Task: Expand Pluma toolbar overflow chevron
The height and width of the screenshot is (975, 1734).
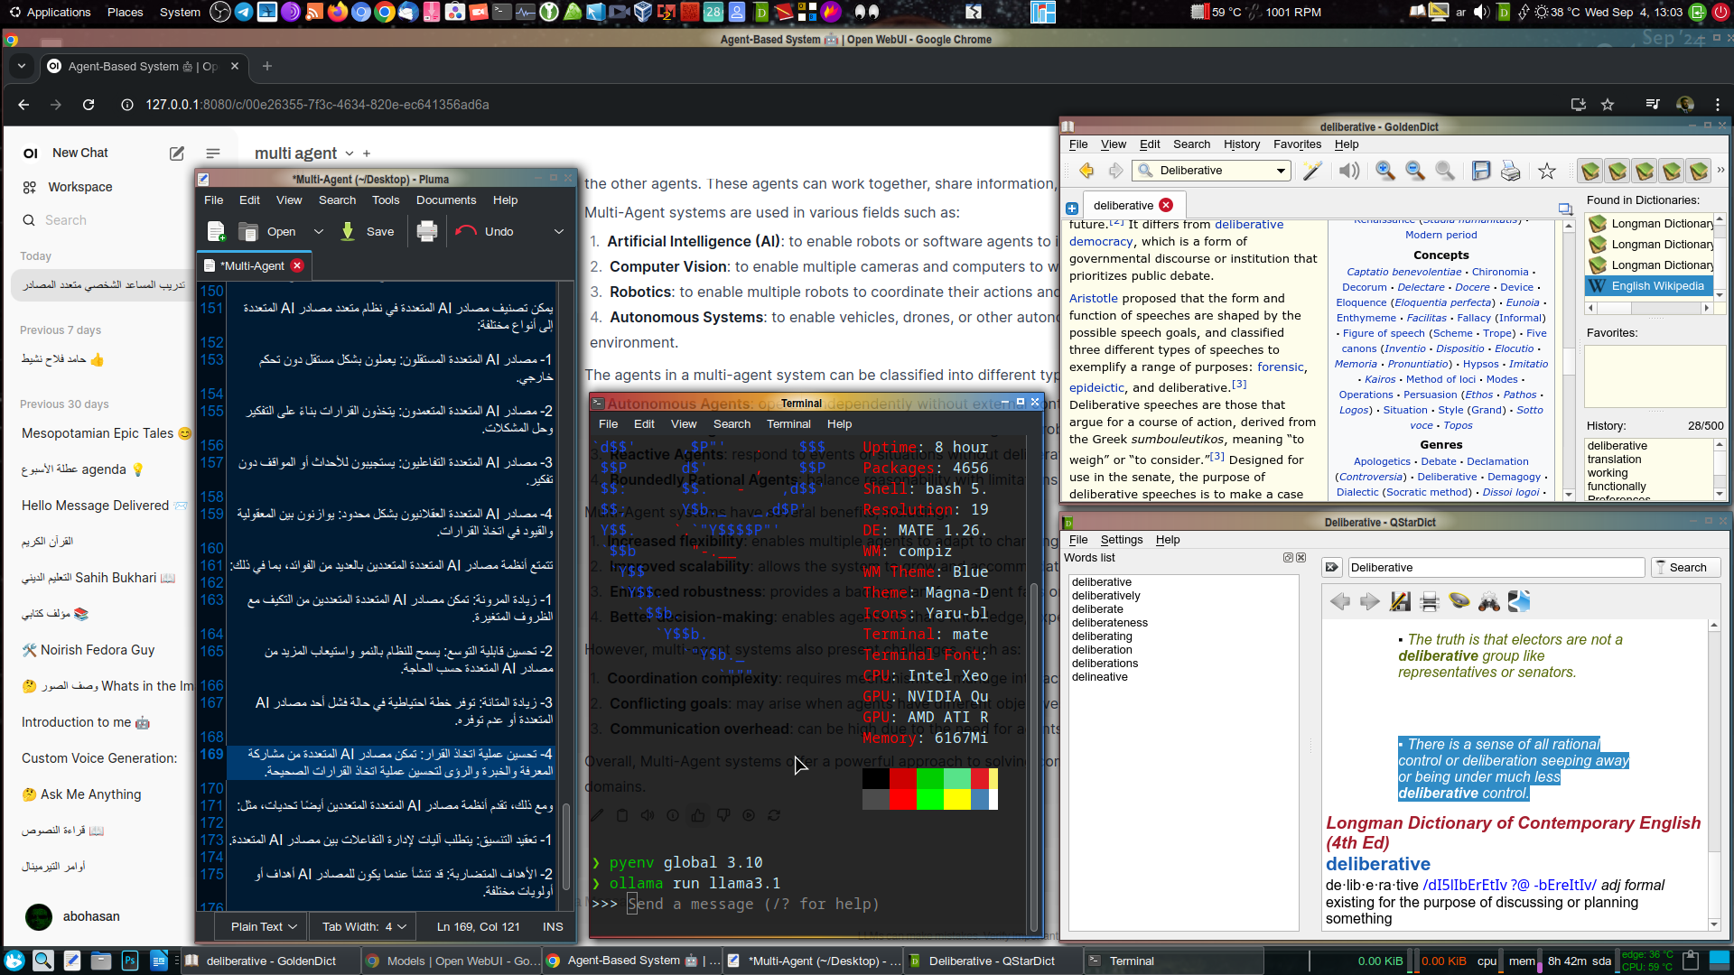Action: tap(559, 232)
